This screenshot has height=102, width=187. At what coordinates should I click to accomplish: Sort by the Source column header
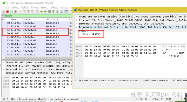pyautogui.click(x=34, y=19)
